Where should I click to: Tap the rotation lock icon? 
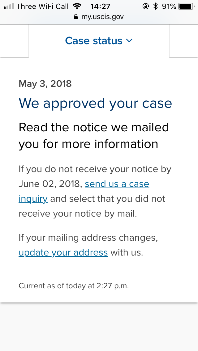tap(146, 6)
